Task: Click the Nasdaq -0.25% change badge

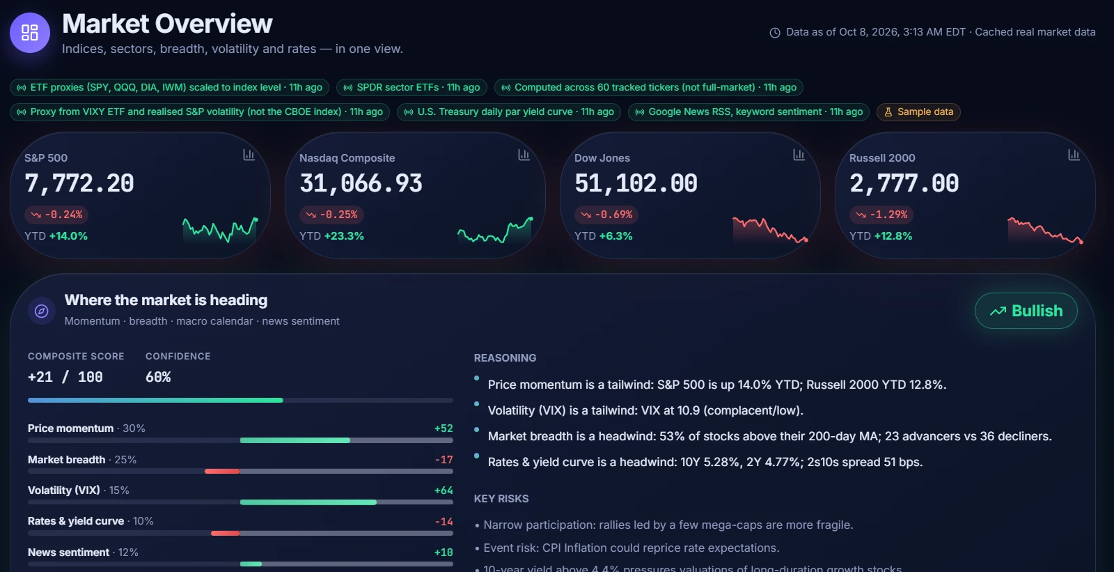Action: click(x=332, y=215)
